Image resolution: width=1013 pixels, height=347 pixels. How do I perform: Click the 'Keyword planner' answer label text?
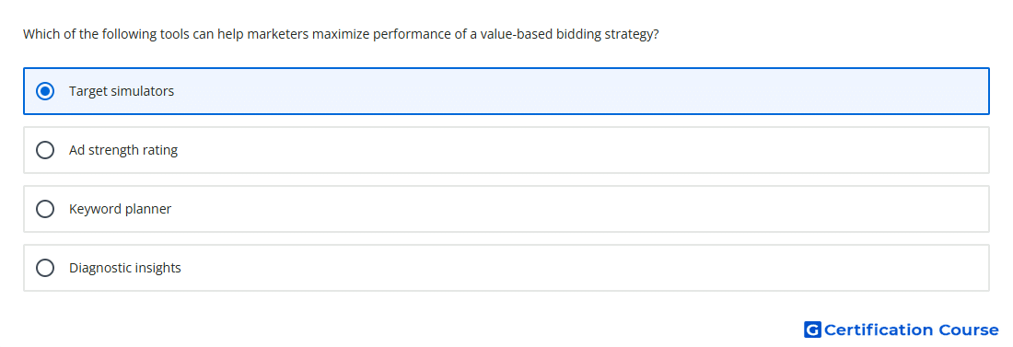click(x=120, y=209)
